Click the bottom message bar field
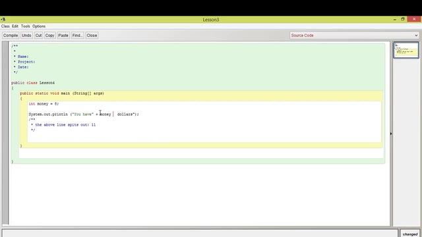The image size is (422, 237). 200,233
